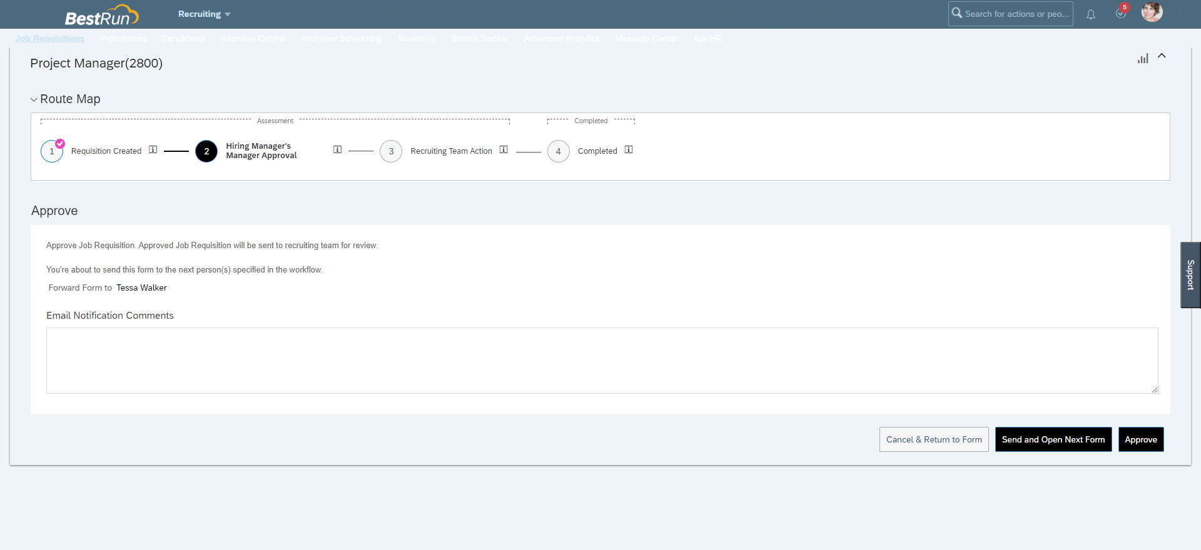This screenshot has height=550, width=1201.
Task: Open the user profile avatar
Action: 1152,12
